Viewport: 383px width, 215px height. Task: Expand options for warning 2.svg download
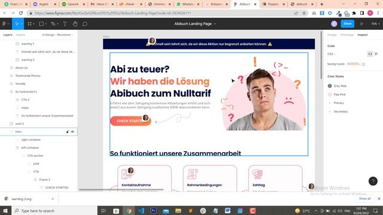(53, 199)
